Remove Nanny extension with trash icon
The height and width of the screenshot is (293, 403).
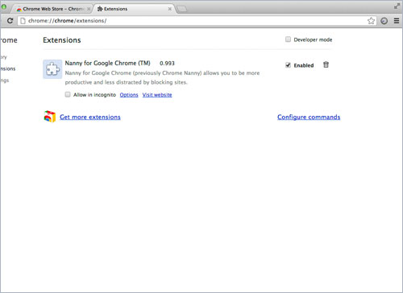point(326,64)
